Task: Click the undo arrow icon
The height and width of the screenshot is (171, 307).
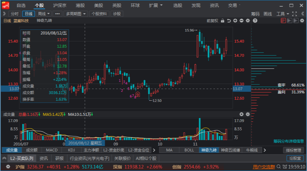Action: 229,21
